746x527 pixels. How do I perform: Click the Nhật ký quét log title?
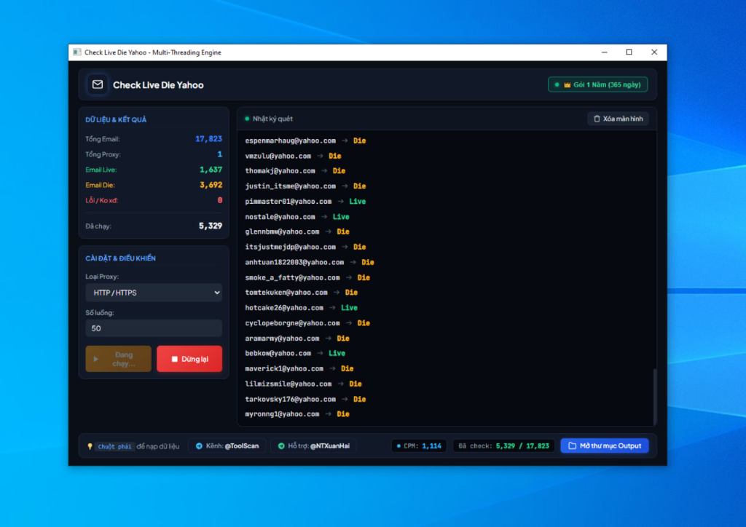(272, 119)
